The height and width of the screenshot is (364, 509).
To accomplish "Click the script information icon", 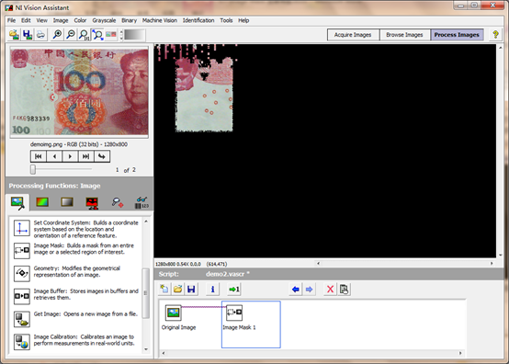I will pyautogui.click(x=212, y=289).
